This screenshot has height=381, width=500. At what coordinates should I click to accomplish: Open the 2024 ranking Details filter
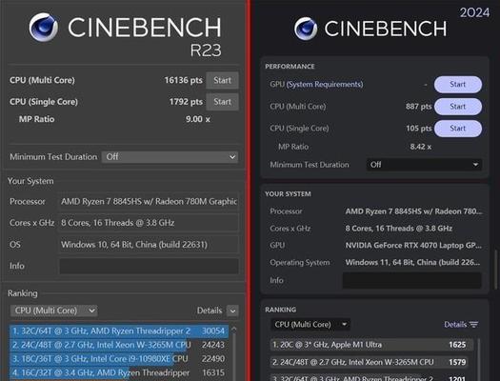pos(461,325)
